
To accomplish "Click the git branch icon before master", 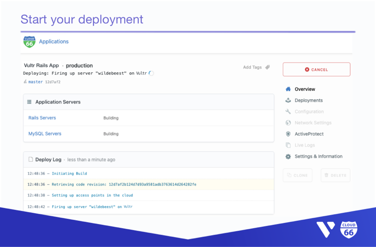I will pos(25,82).
